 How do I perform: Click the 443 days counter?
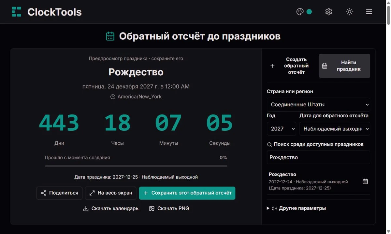59,123
